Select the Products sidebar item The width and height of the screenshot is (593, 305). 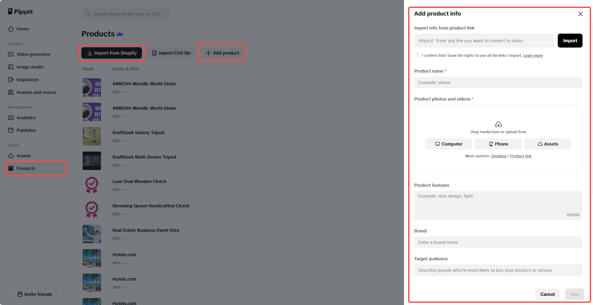click(x=26, y=168)
